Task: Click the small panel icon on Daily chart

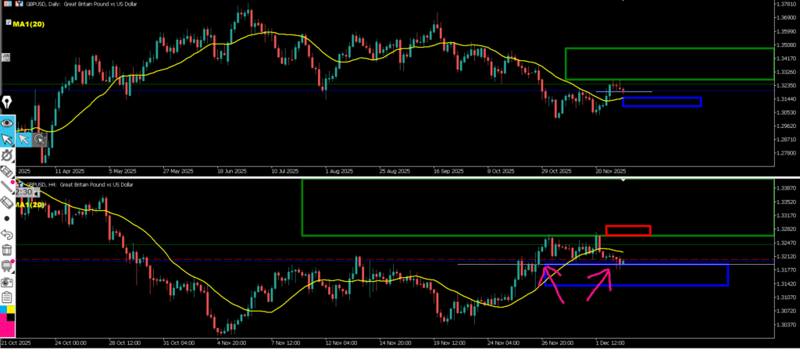Action: coord(6,57)
